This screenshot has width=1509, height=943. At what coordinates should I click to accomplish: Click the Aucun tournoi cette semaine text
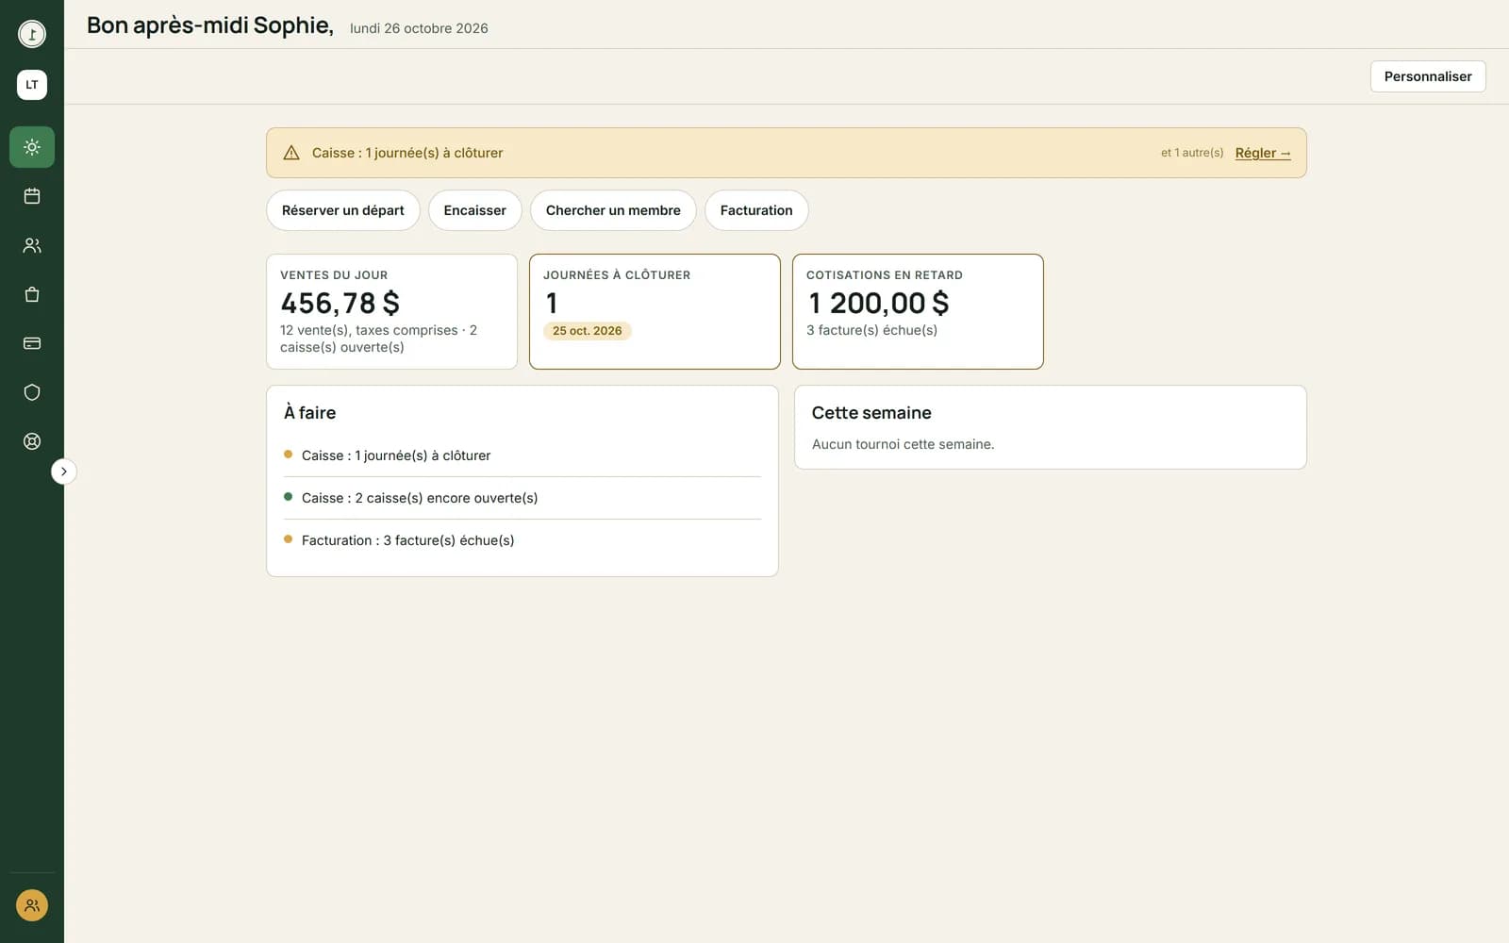click(903, 444)
